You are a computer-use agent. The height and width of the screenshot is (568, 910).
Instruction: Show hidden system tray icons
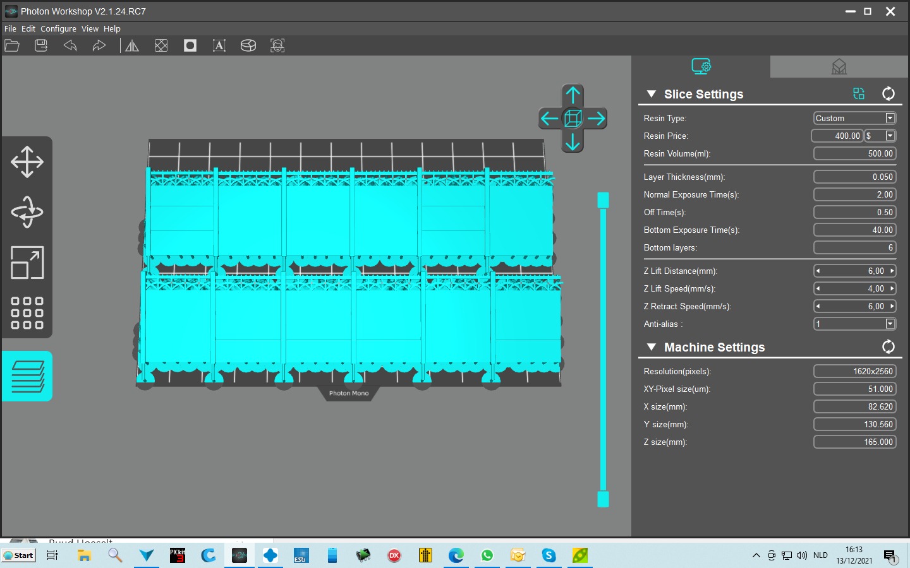756,555
